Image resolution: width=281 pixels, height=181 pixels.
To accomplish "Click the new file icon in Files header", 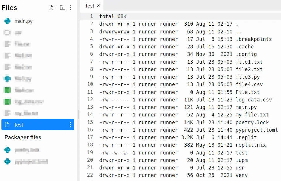I will [51, 7].
